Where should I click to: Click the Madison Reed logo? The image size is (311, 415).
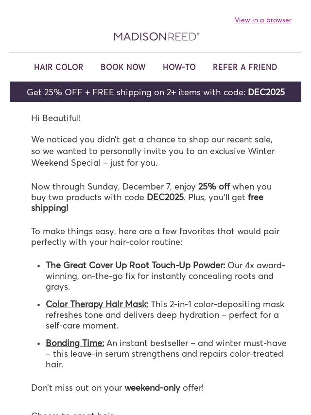click(156, 36)
